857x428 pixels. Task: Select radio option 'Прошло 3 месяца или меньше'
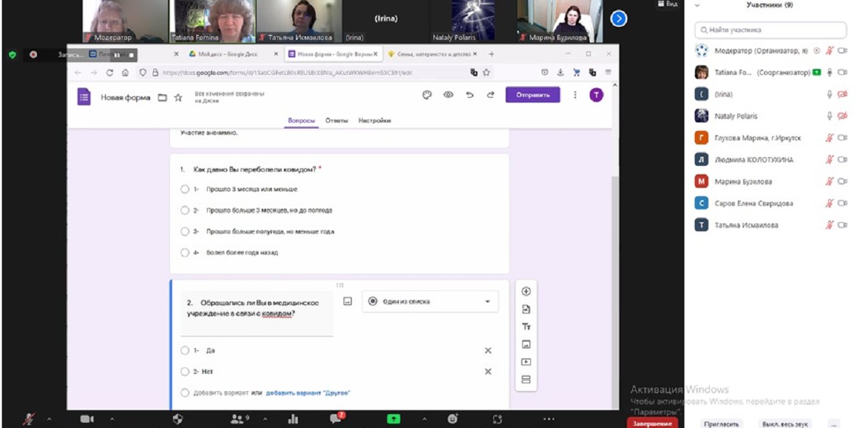tap(185, 189)
